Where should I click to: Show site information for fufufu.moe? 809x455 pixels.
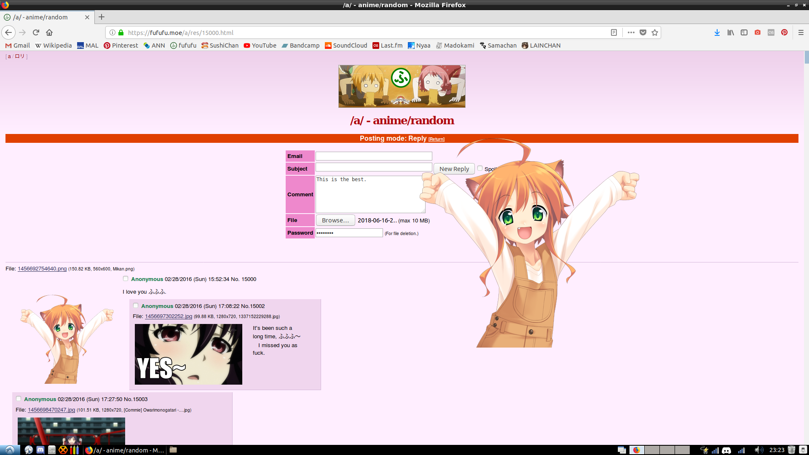coord(113,32)
